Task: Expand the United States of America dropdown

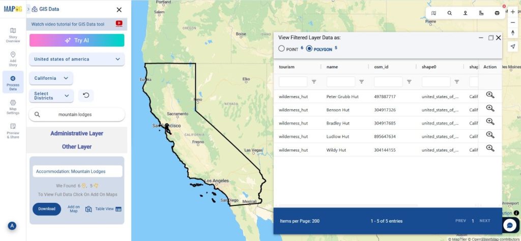Action: click(76, 59)
